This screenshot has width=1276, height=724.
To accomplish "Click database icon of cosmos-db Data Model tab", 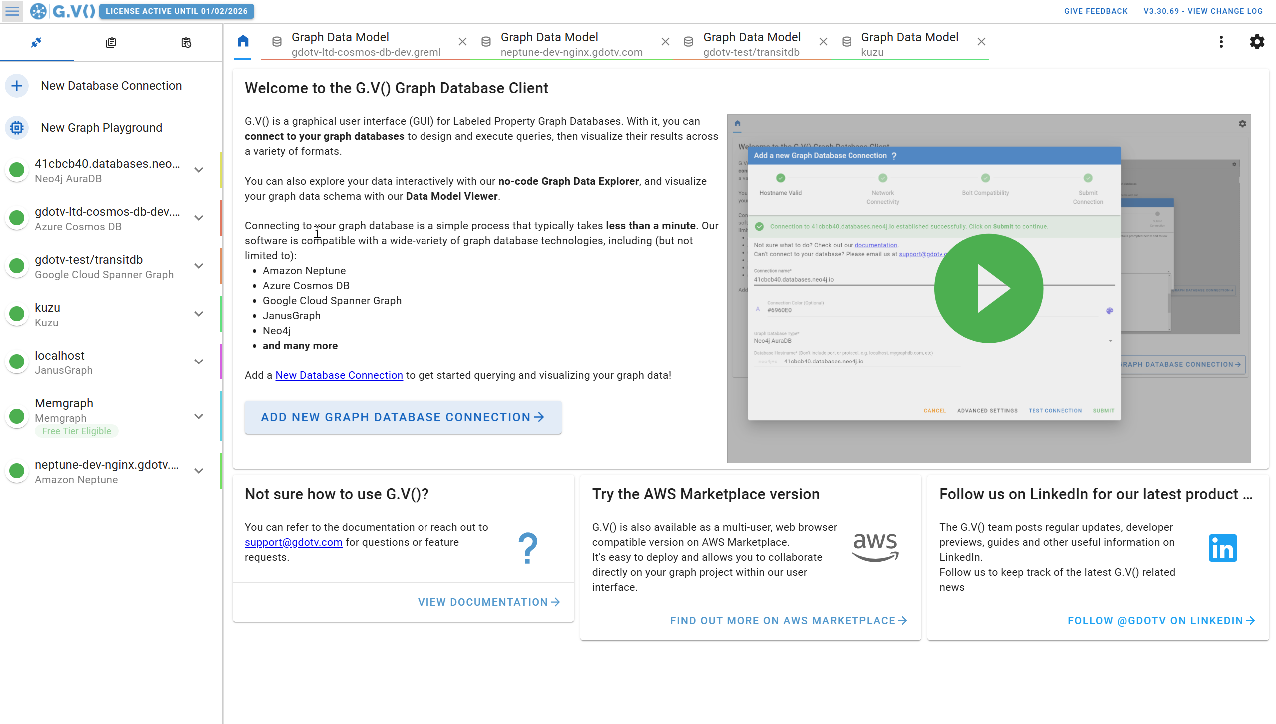I will click(277, 42).
